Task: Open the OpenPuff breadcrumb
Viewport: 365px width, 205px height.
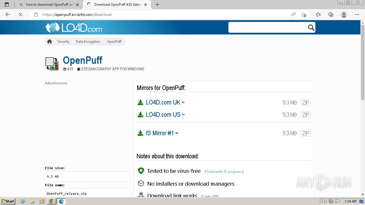Action: (114, 42)
